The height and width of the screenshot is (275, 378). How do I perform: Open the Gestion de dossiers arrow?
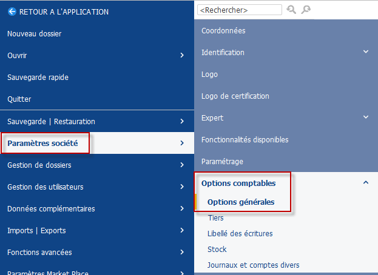point(182,165)
